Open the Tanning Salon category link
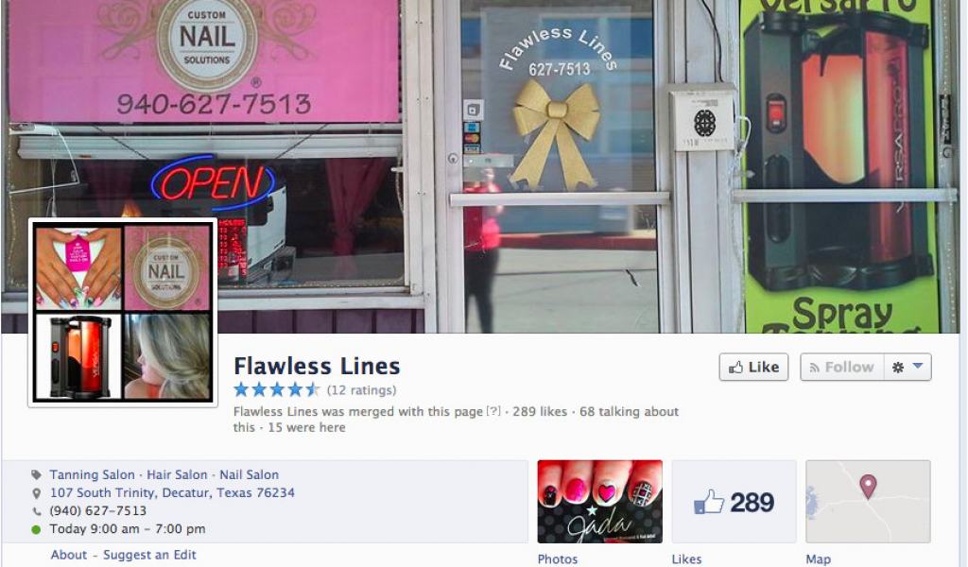 92,474
